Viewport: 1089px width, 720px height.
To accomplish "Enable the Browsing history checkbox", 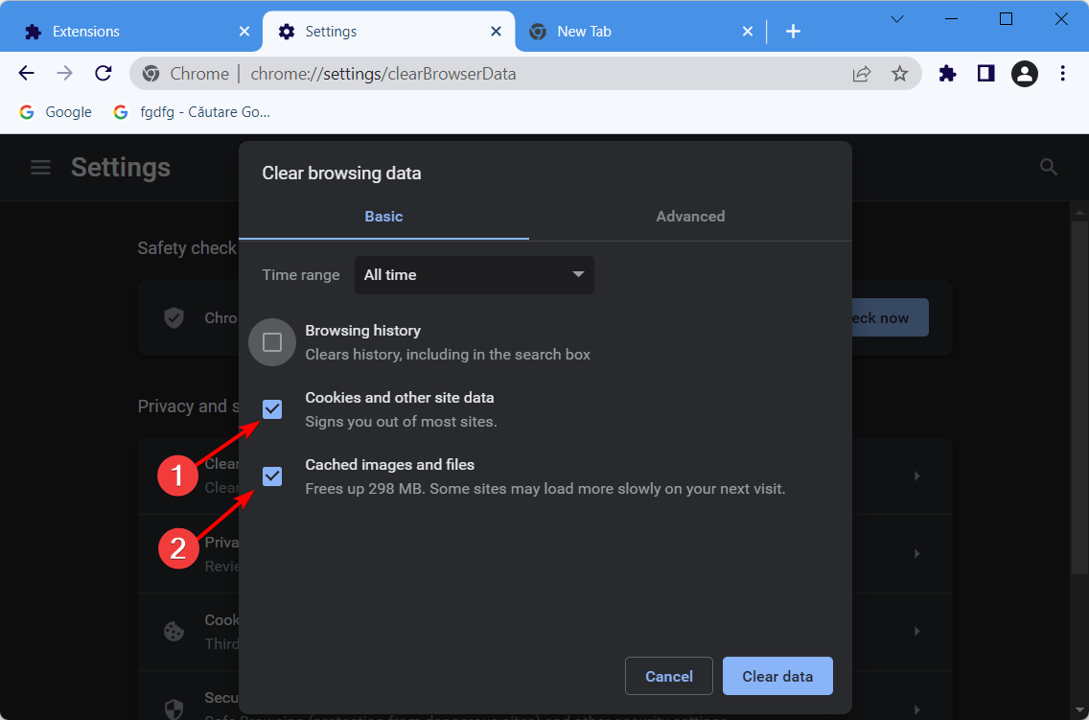I will pos(272,342).
